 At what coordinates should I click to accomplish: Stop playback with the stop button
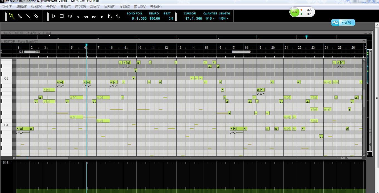pyautogui.click(x=62, y=16)
